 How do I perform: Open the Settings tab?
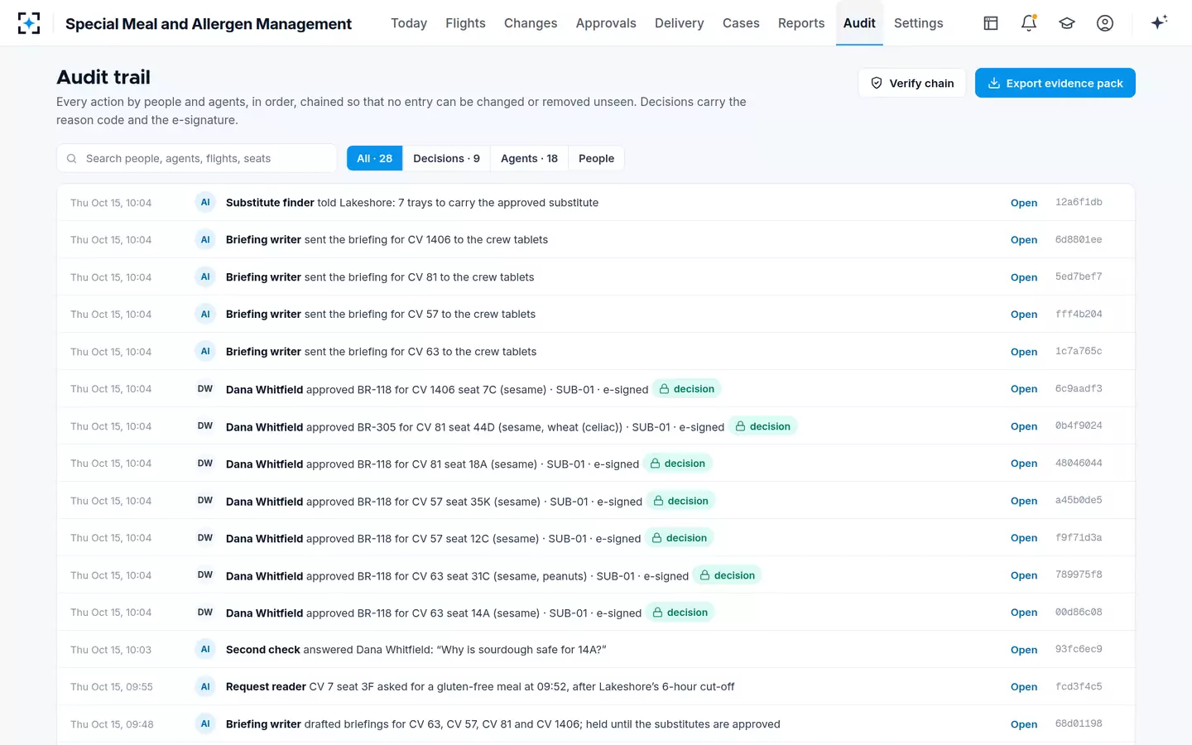point(918,23)
